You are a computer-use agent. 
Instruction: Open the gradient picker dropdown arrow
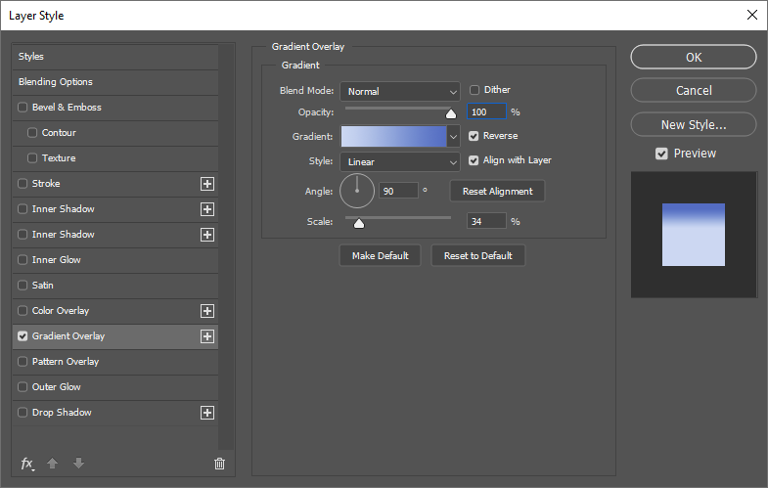click(454, 137)
